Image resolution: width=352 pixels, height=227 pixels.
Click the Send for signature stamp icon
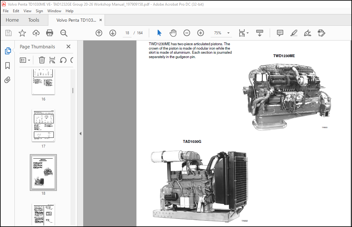tap(322, 33)
